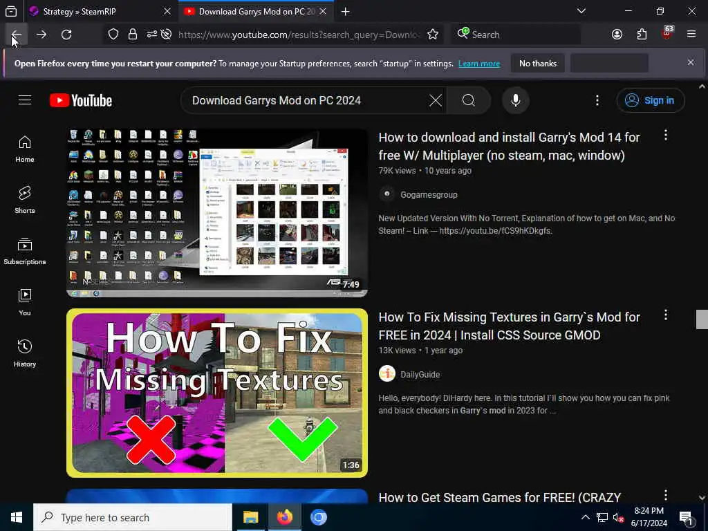Viewport: 708px width, 531px height.
Task: Click the YouTube logo
Action: [x=81, y=100]
